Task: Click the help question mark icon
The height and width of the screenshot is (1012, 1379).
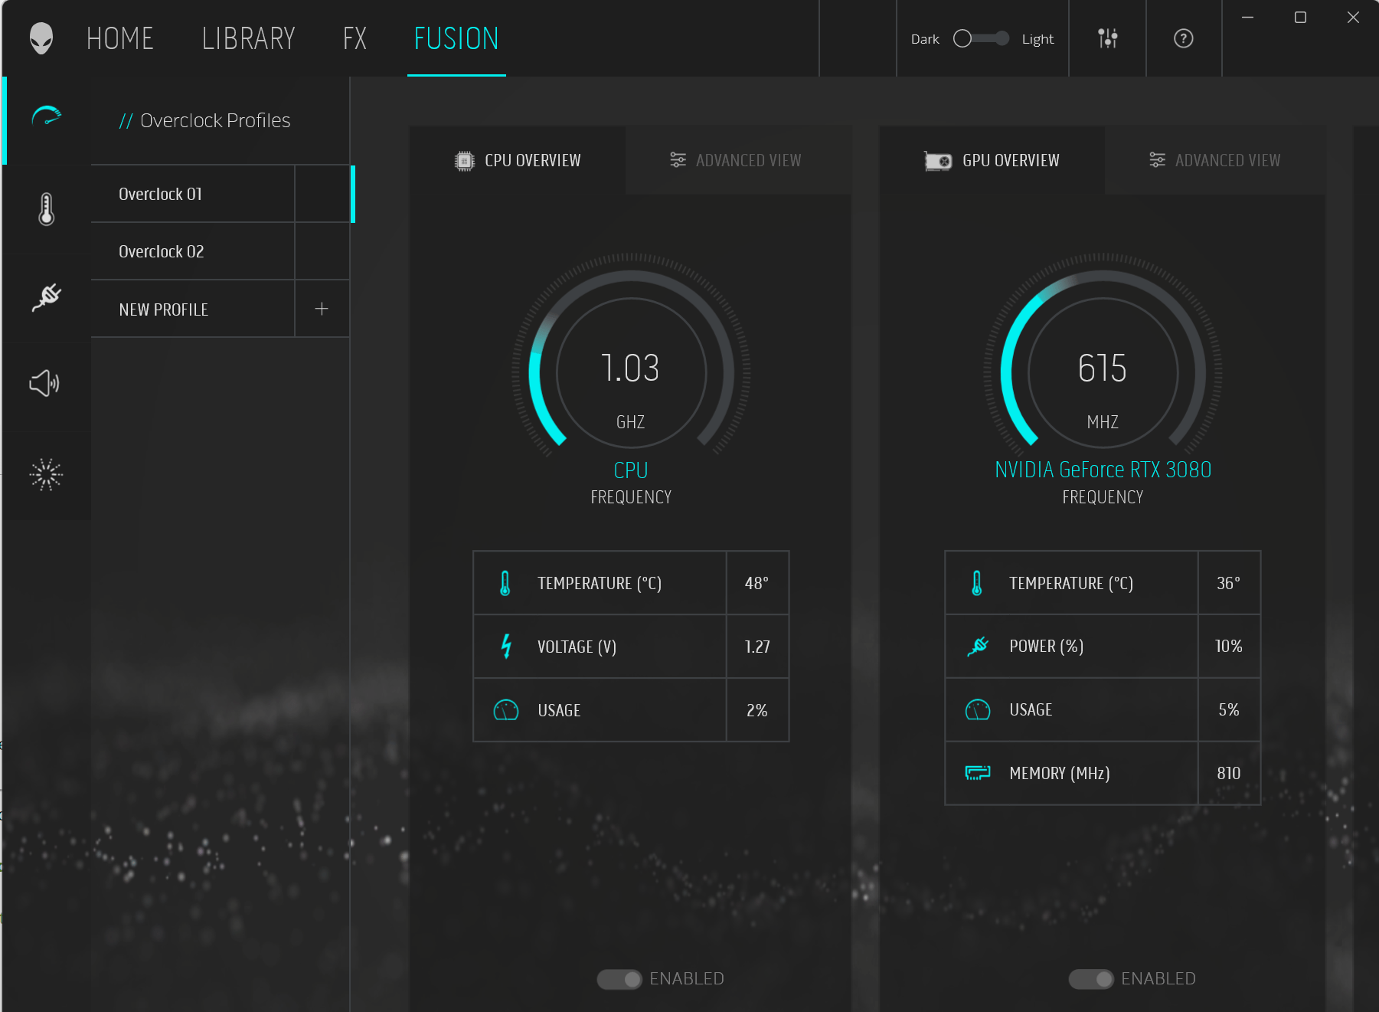Action: pyautogui.click(x=1183, y=38)
